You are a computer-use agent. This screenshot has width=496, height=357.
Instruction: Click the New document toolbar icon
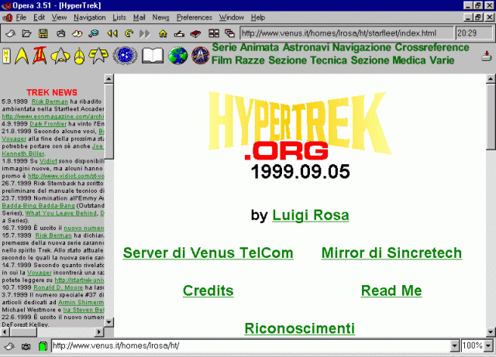pyautogui.click(x=10, y=33)
